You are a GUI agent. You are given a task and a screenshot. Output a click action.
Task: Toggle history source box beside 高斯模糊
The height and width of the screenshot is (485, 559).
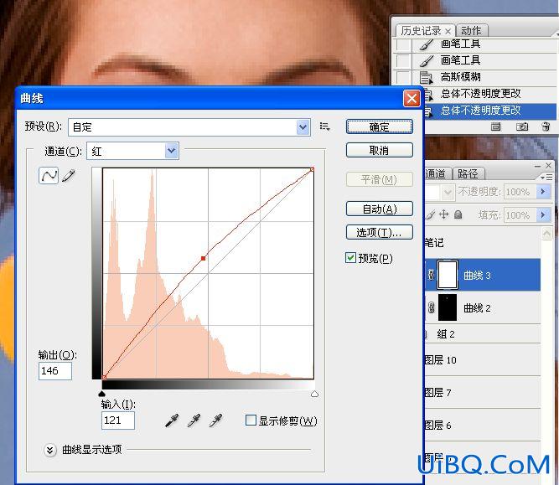[403, 77]
